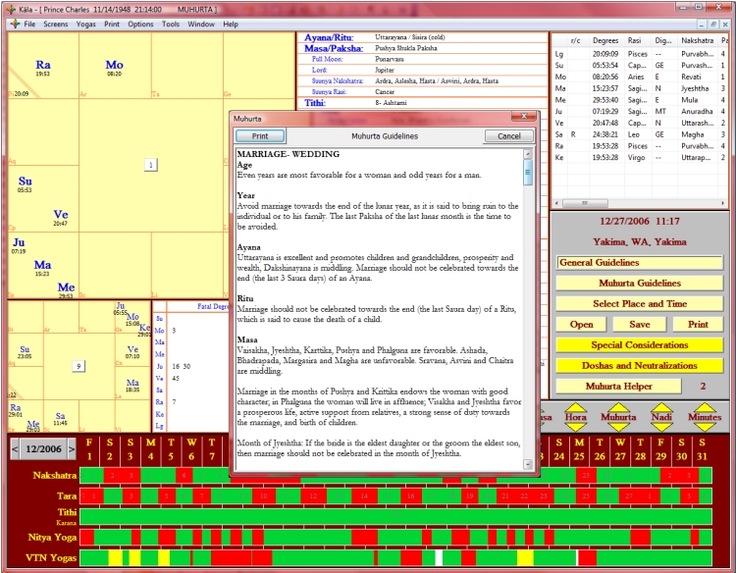Screen dimensions: 736x573
Task: Click the first yellow block in VTN Yogas row
Action: click(115, 558)
